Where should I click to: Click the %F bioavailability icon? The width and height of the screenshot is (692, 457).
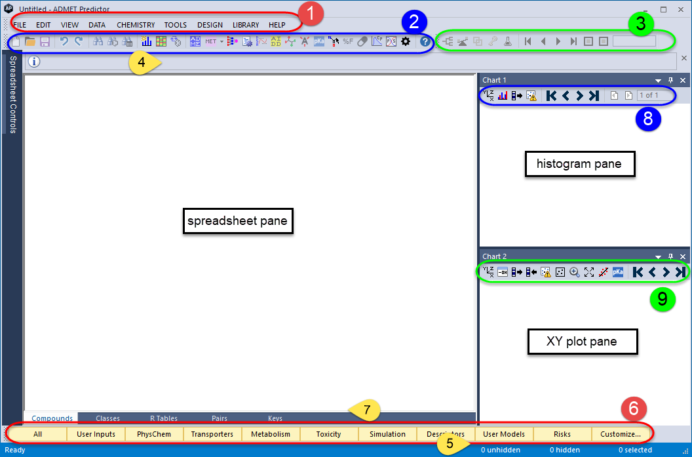pyautogui.click(x=348, y=41)
